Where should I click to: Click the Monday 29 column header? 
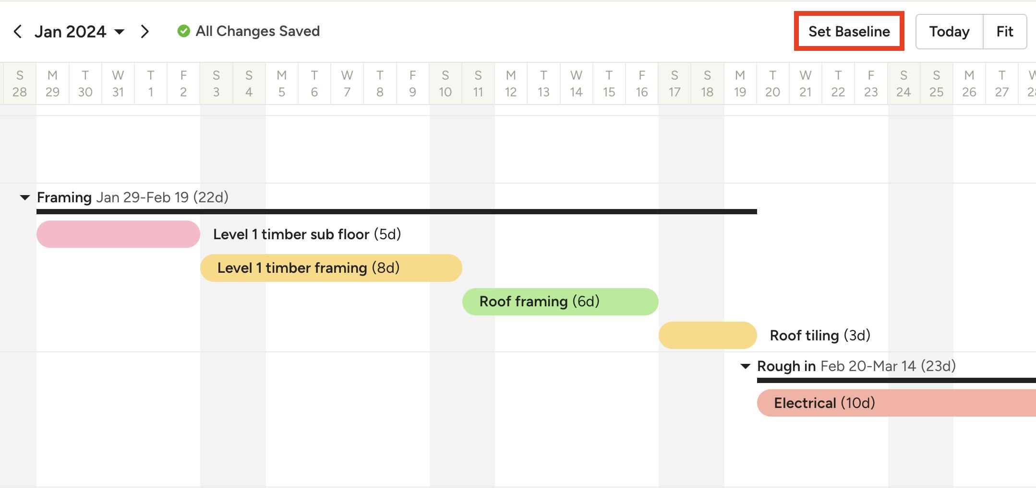(52, 82)
